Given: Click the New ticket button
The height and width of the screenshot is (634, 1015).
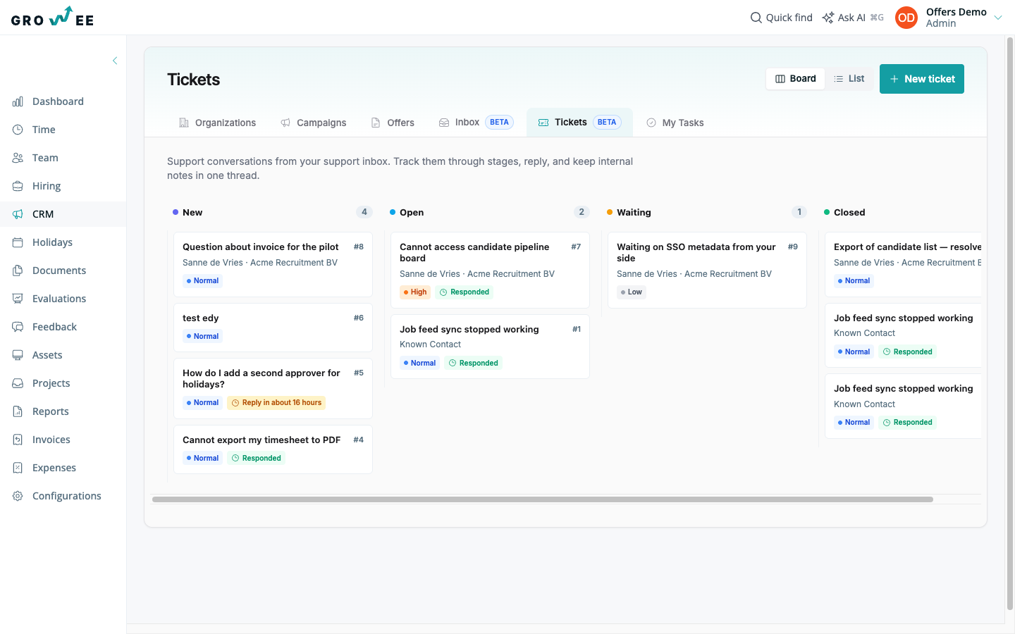Looking at the screenshot, I should (x=922, y=79).
